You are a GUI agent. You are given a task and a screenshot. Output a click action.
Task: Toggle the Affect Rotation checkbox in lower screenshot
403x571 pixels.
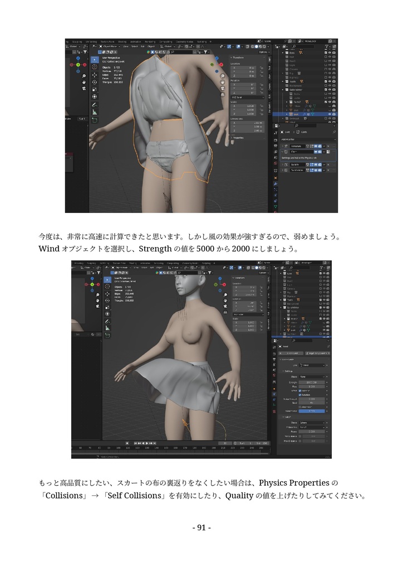point(300,395)
